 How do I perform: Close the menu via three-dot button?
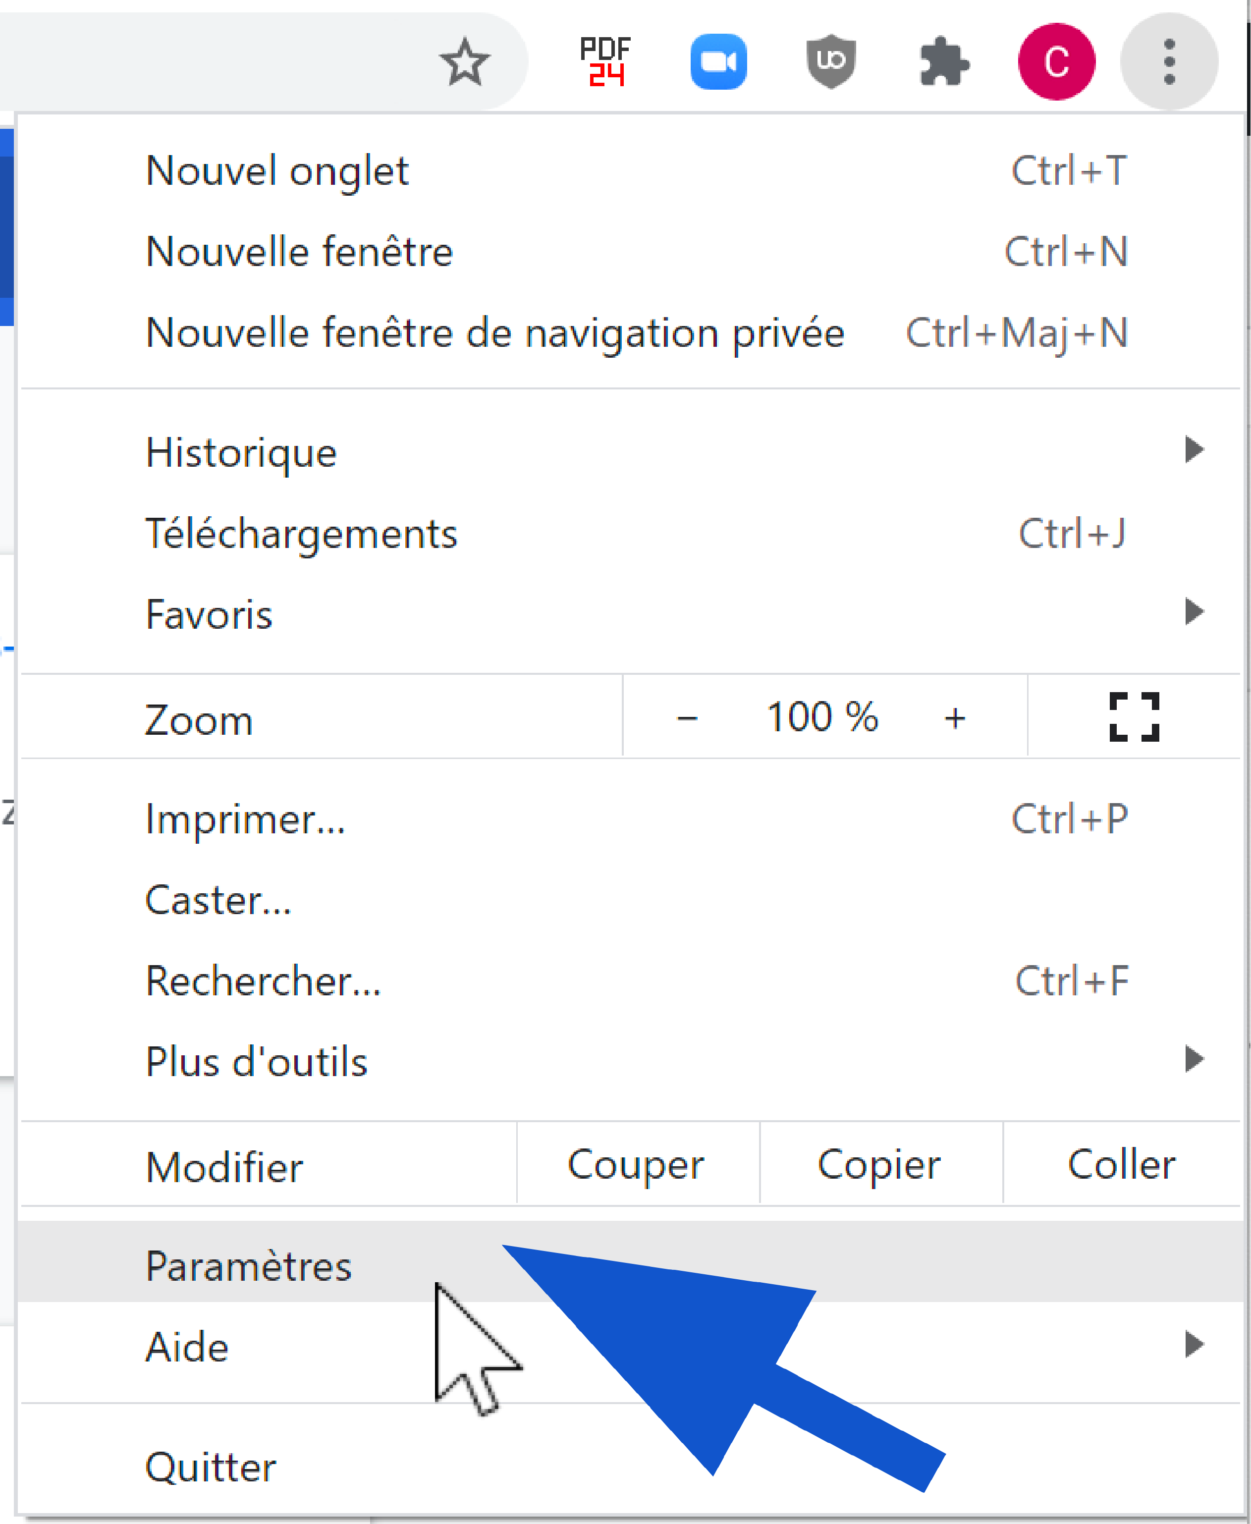click(x=1169, y=62)
